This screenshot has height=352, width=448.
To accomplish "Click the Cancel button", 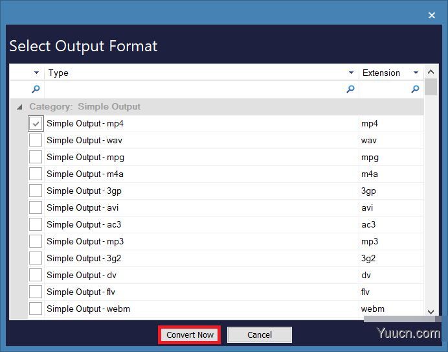I will tap(260, 335).
